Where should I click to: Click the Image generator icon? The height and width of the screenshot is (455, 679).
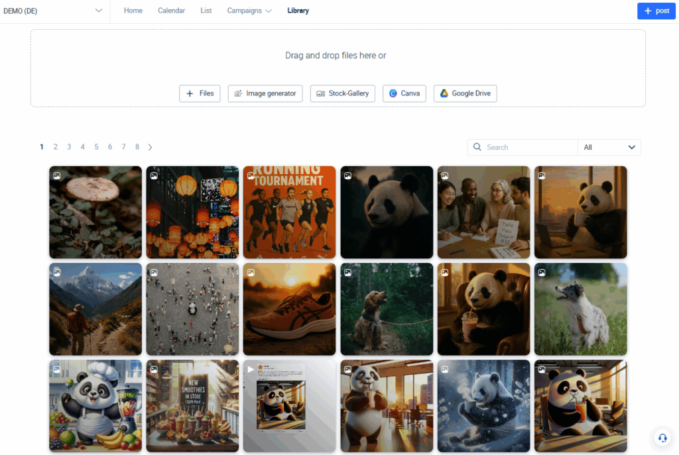pyautogui.click(x=239, y=93)
